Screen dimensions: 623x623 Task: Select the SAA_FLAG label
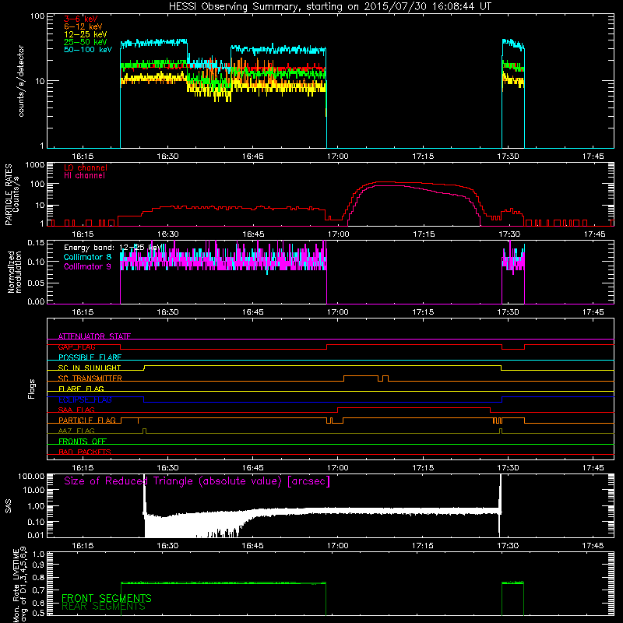76,410
